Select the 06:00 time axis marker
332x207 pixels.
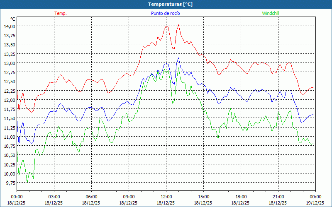[x=91, y=197]
